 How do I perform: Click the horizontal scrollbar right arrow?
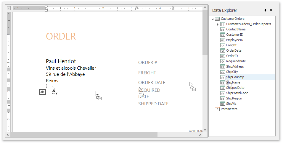(200, 135)
